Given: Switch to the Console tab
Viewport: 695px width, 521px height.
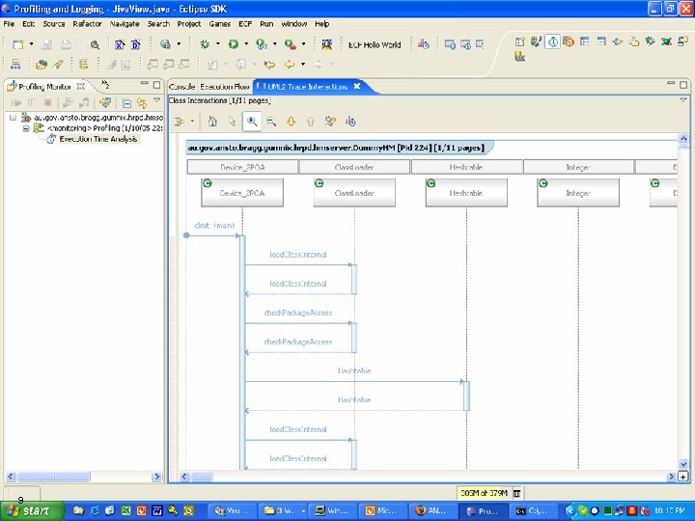Looking at the screenshot, I should 181,87.
